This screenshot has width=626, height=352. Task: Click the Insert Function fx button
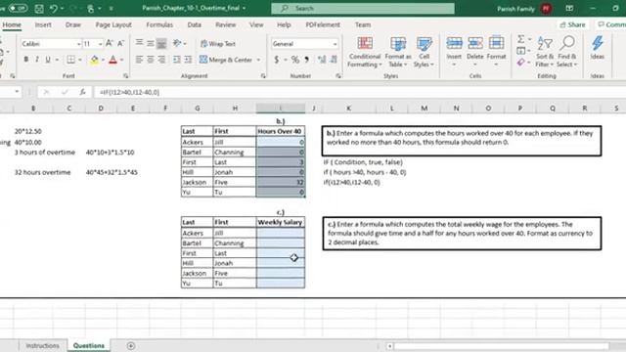click(x=82, y=92)
